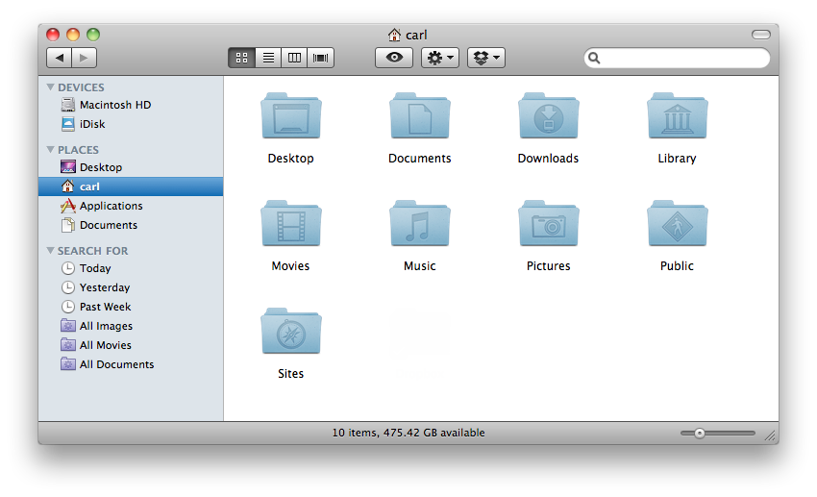Show files from Today search

(131, 268)
